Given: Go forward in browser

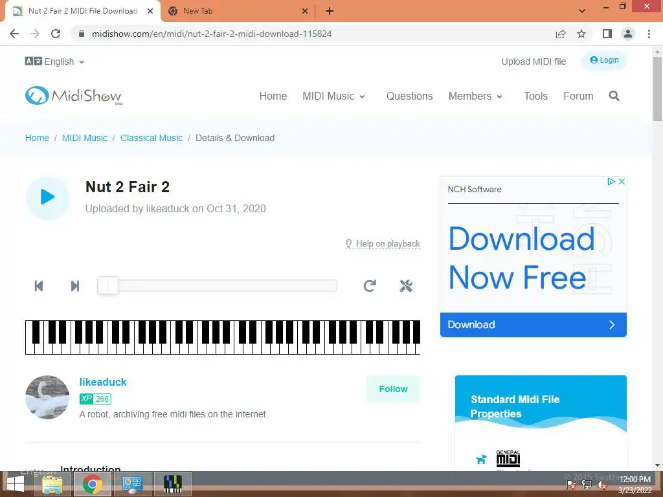Looking at the screenshot, I should point(35,34).
